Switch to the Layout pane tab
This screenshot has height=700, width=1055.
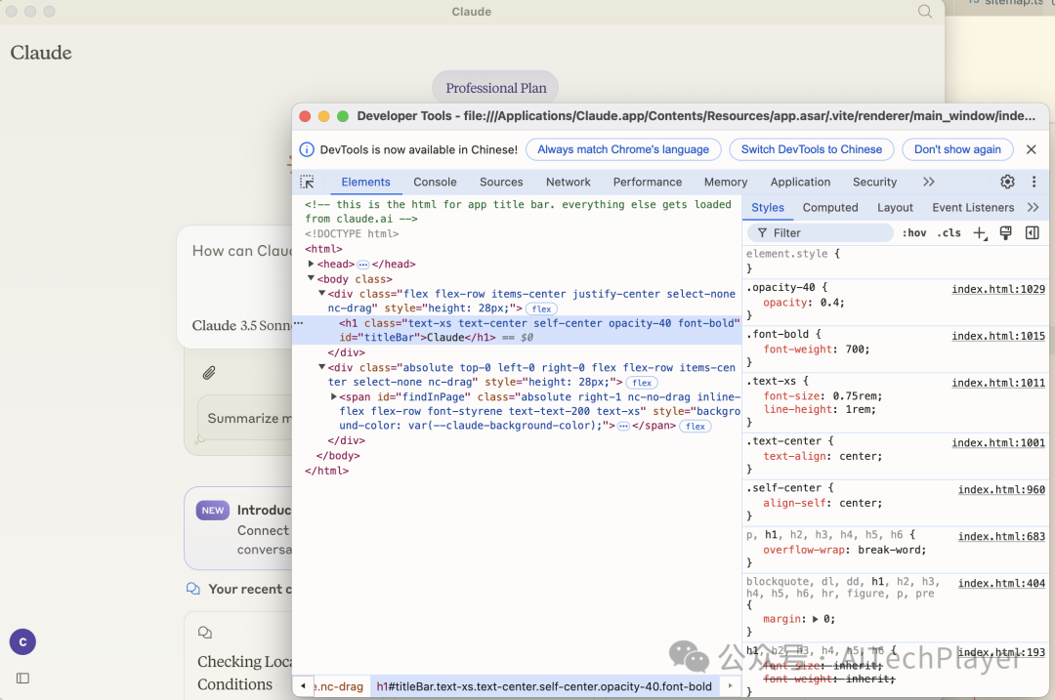pyautogui.click(x=895, y=207)
